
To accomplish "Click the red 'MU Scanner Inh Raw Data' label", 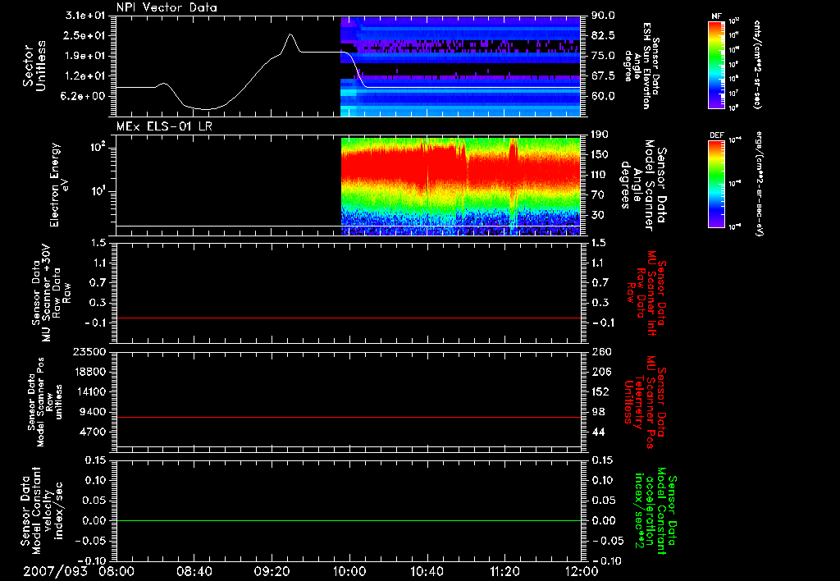I will [x=646, y=293].
